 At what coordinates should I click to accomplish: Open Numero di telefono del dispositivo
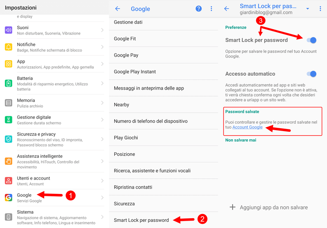163,121
